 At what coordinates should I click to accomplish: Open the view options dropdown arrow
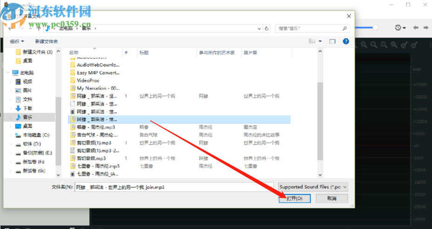coord(320,41)
